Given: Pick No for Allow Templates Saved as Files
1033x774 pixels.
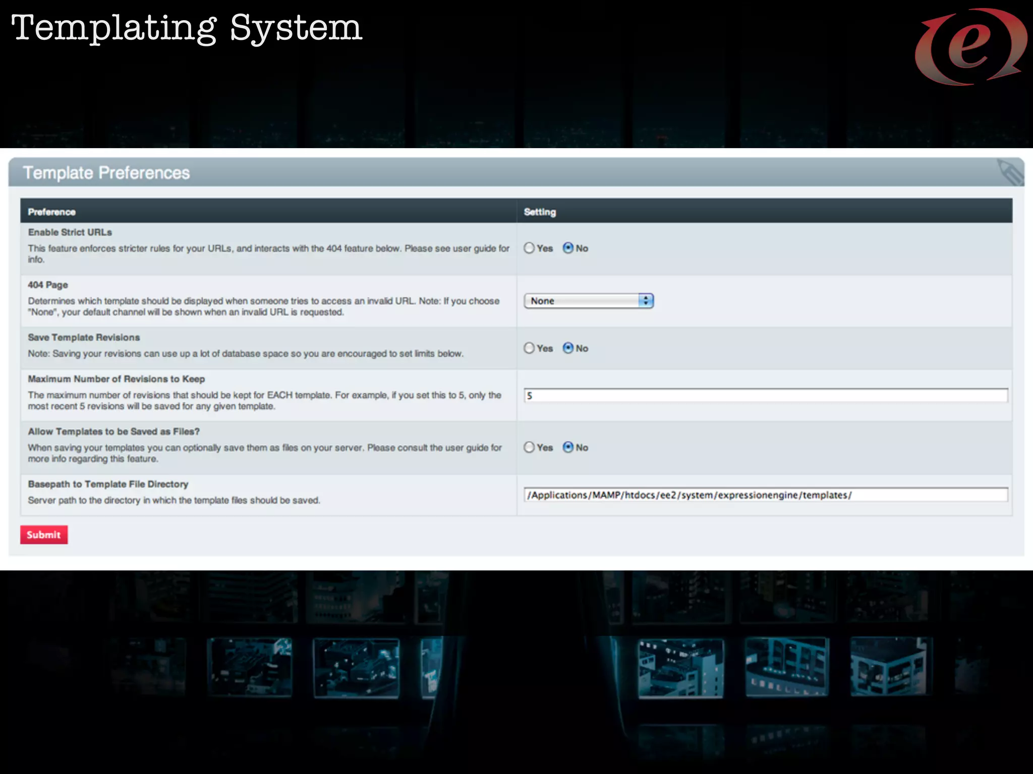Looking at the screenshot, I should tap(568, 447).
